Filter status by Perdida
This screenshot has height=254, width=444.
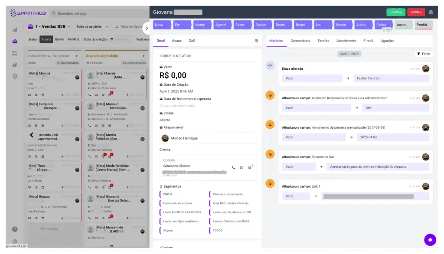coord(74,39)
